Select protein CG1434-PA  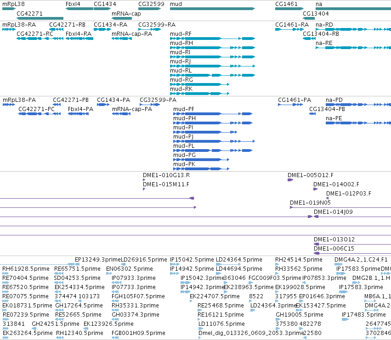103,105
